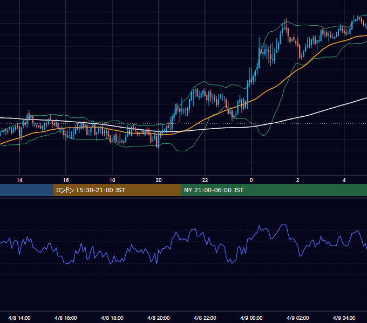Click the 4 hour axis label

pyautogui.click(x=344, y=180)
